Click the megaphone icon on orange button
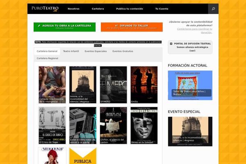This screenshot has width=246, height=164. (116, 25)
